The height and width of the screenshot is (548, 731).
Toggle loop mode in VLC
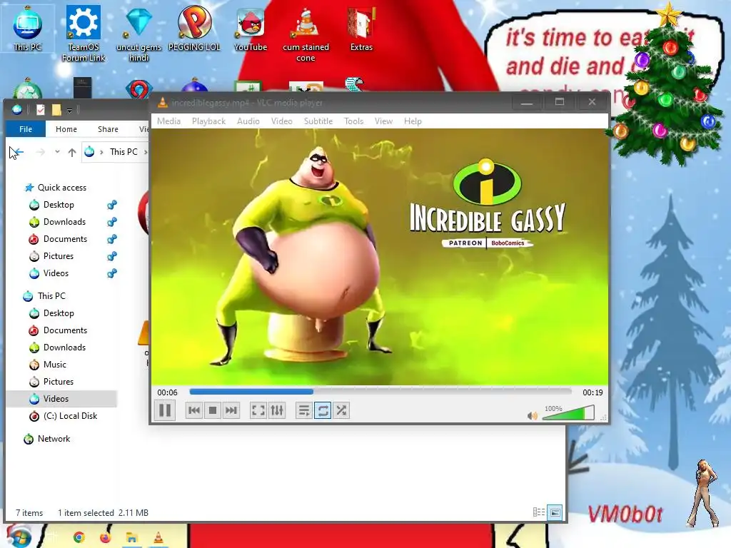point(323,410)
